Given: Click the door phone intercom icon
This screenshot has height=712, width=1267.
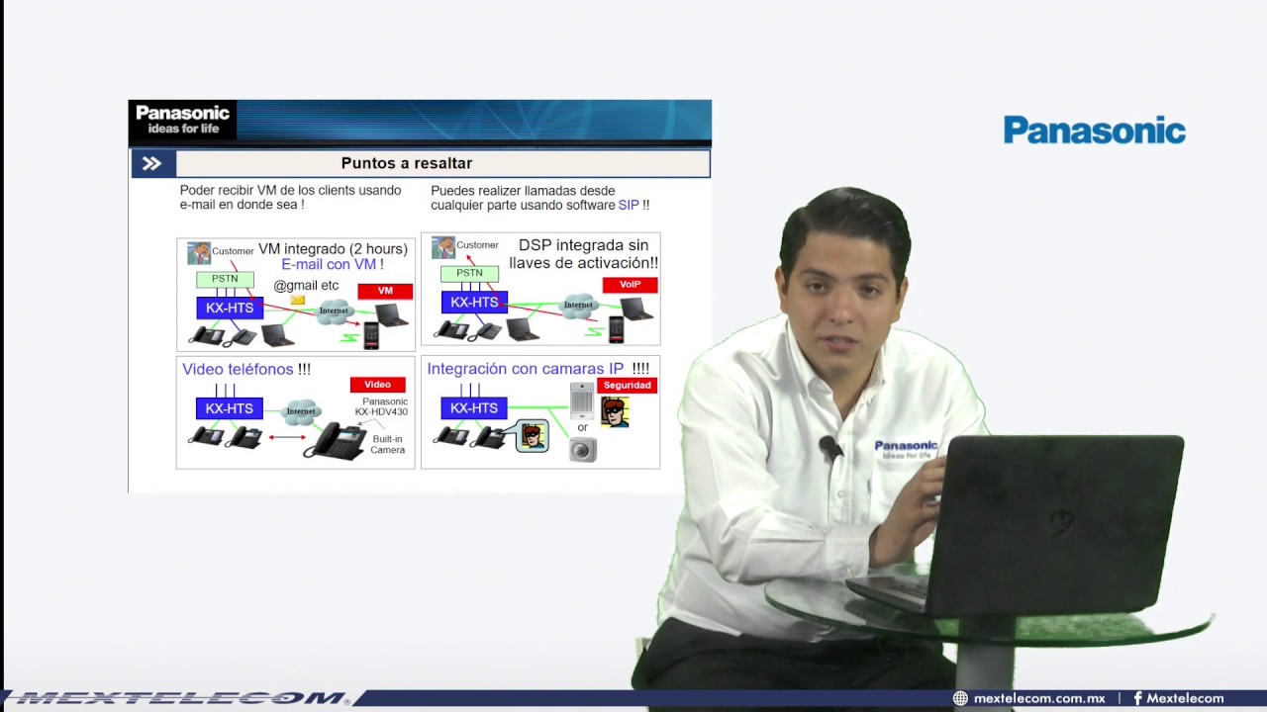Looking at the screenshot, I should pyautogui.click(x=582, y=400).
